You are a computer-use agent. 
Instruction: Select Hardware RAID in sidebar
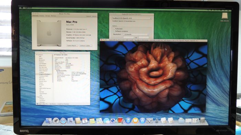tap(43, 76)
